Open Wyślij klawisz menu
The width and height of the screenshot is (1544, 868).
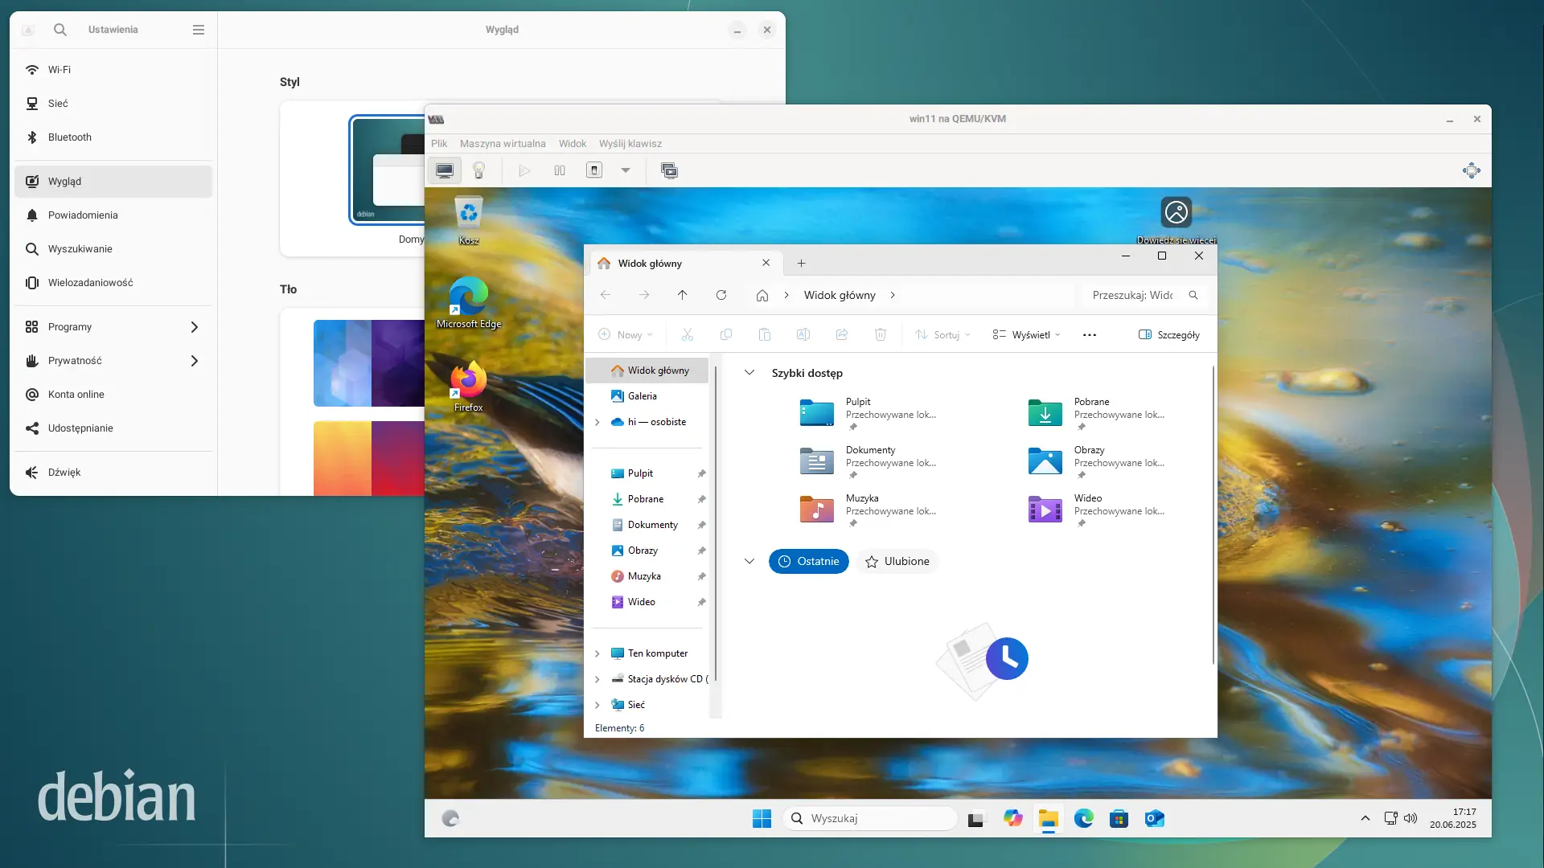click(630, 144)
